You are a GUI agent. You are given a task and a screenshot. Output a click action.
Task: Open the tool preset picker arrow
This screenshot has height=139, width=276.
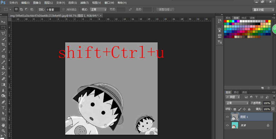point(10,9)
